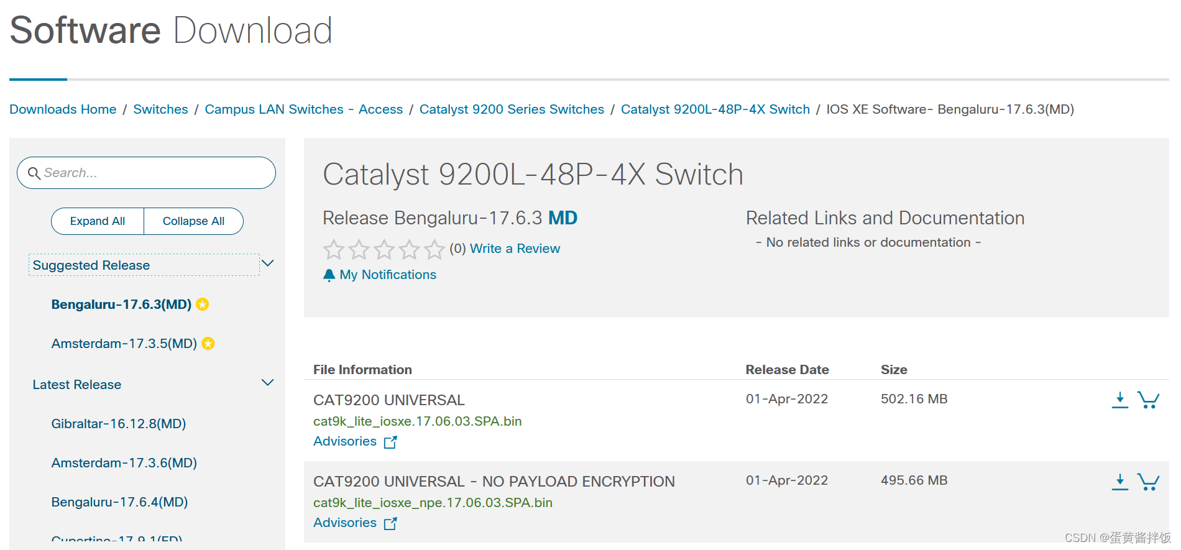Click Collapse All button
1181x550 pixels.
(193, 221)
